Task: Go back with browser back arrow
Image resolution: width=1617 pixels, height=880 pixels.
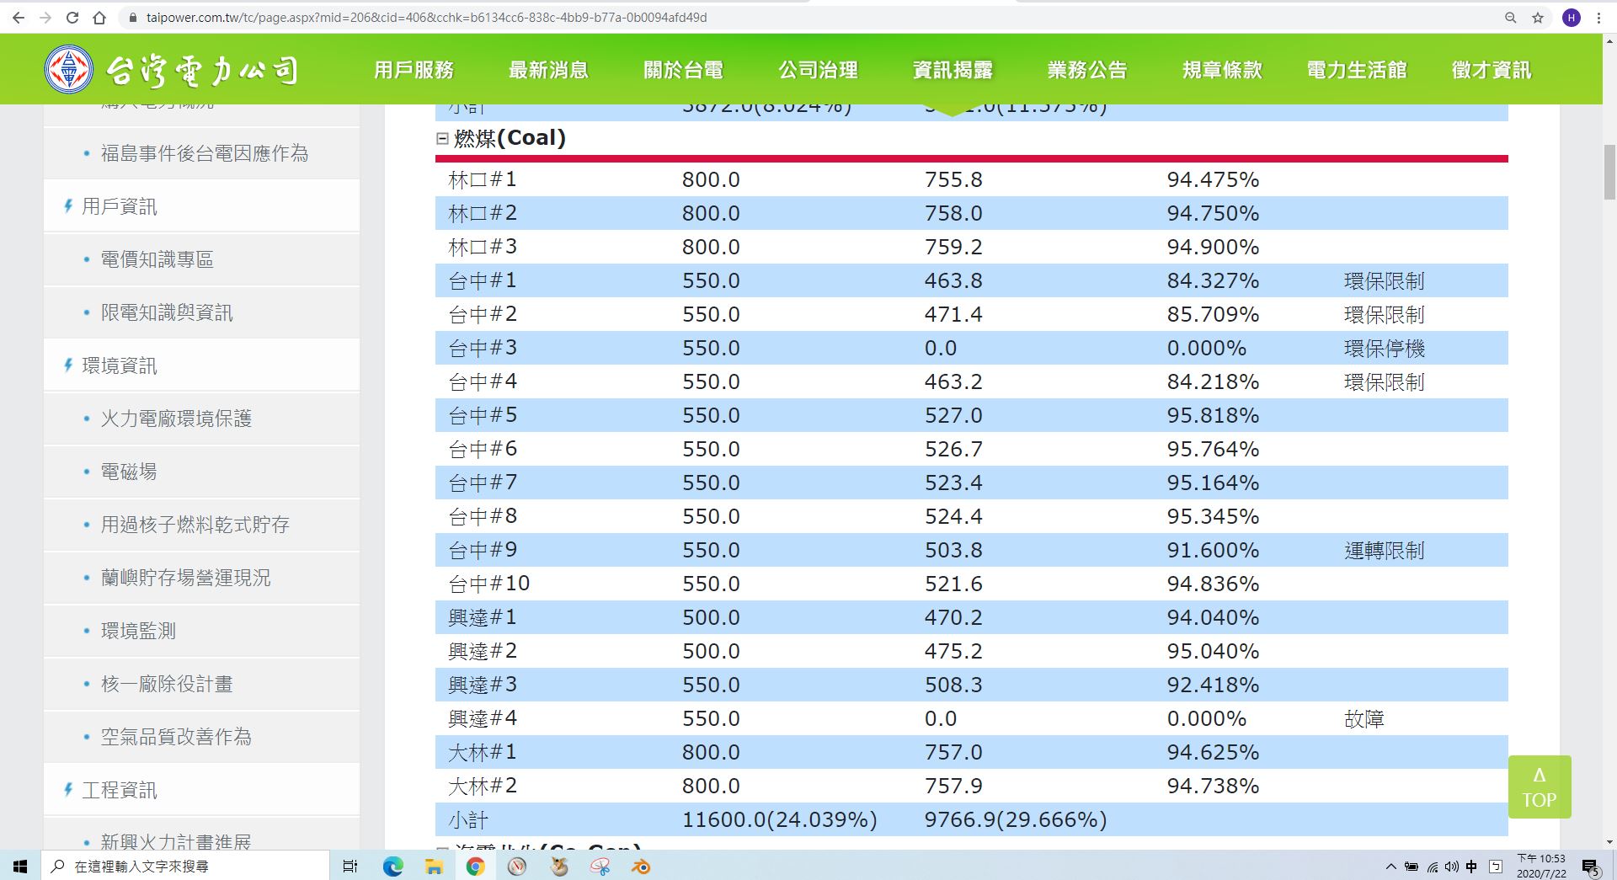Action: coord(18,18)
